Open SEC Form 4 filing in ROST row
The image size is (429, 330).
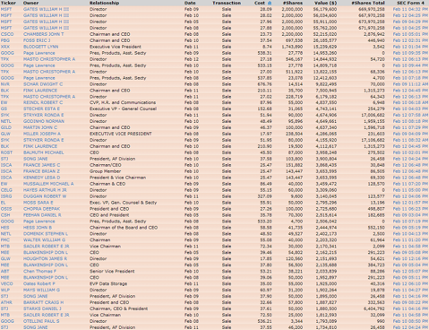410,152
